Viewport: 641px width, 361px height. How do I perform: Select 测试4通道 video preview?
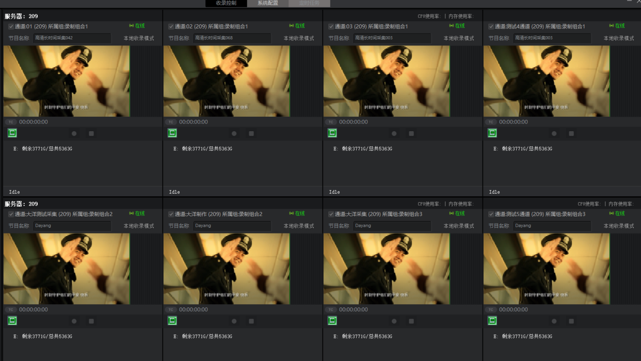pos(547,81)
